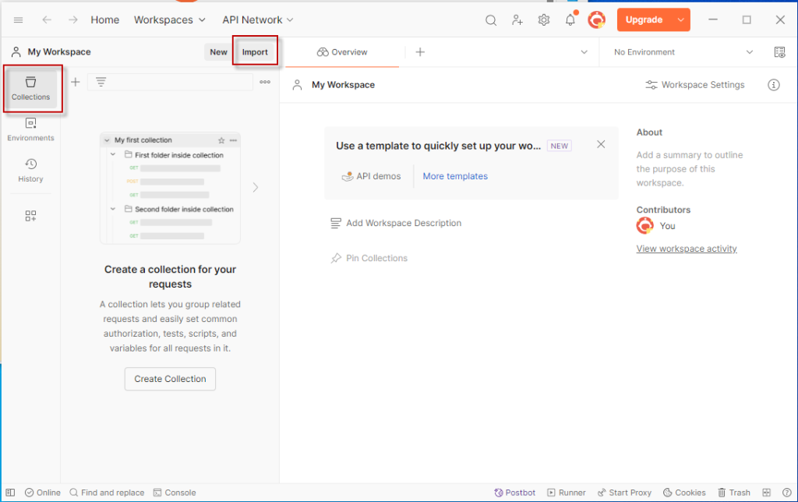Screen dimensions: 798x502
Task: Open Collections in the sidebar
Action: [x=30, y=89]
